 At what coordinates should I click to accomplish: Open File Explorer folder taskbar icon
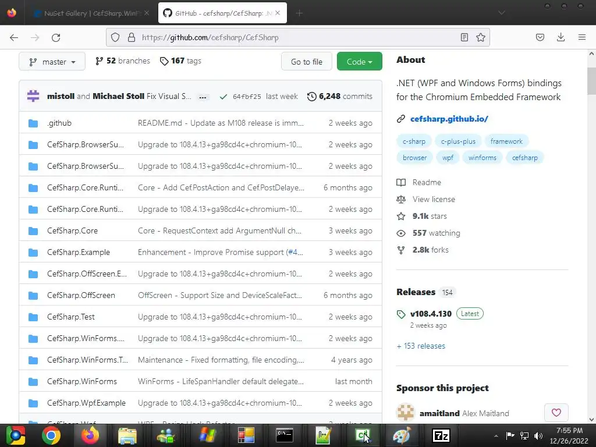127,435
